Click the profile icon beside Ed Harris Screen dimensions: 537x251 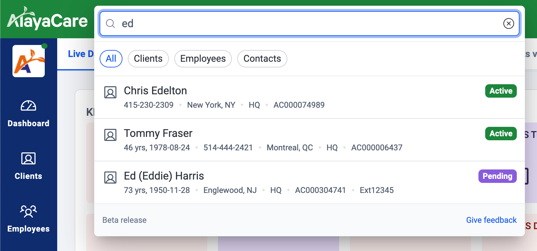tap(110, 178)
